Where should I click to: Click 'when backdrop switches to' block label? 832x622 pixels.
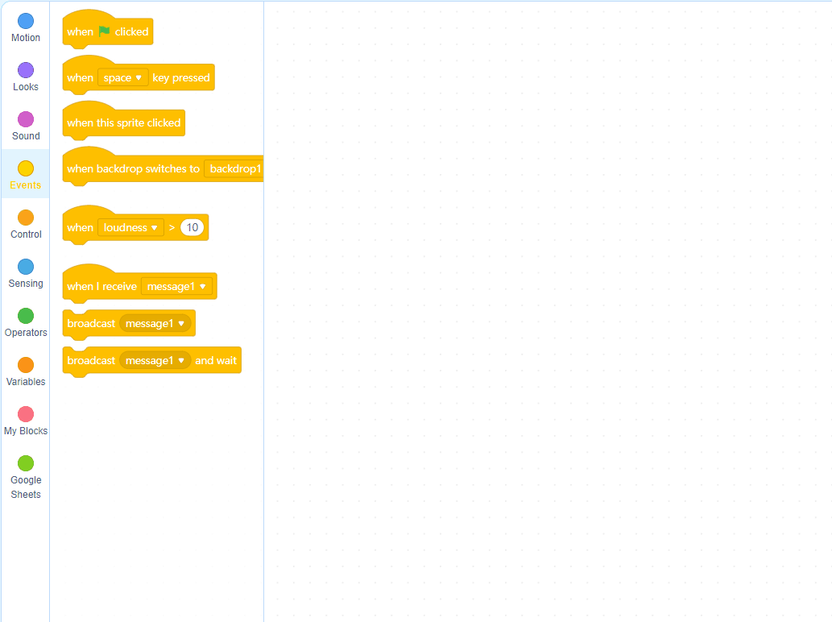[133, 168]
